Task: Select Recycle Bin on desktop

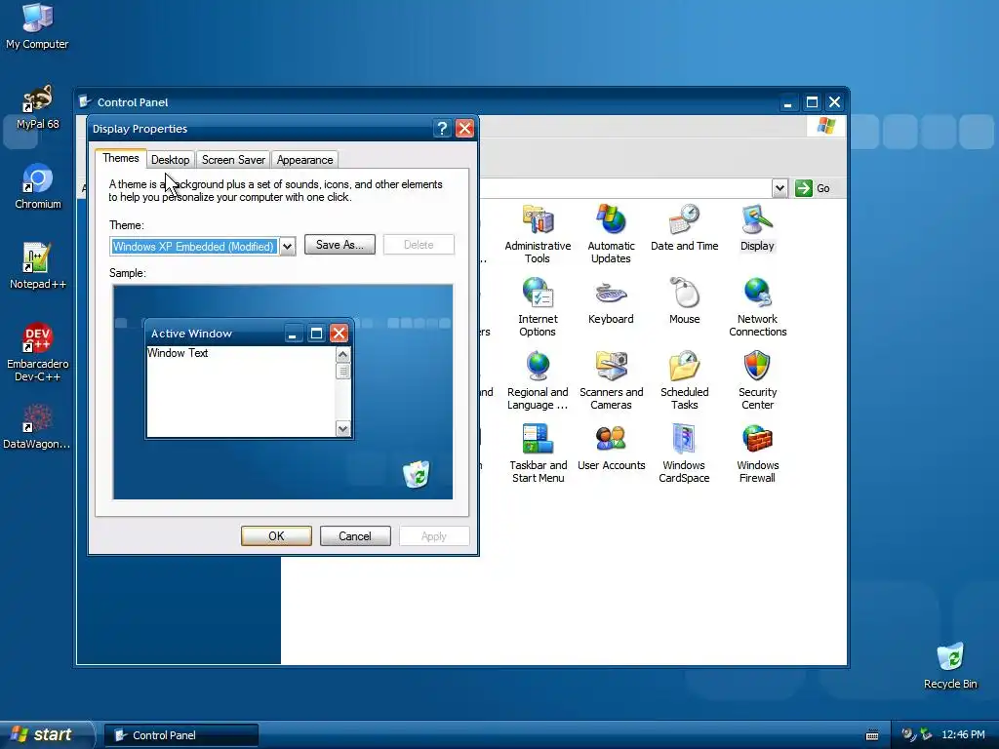Action: [x=950, y=666]
